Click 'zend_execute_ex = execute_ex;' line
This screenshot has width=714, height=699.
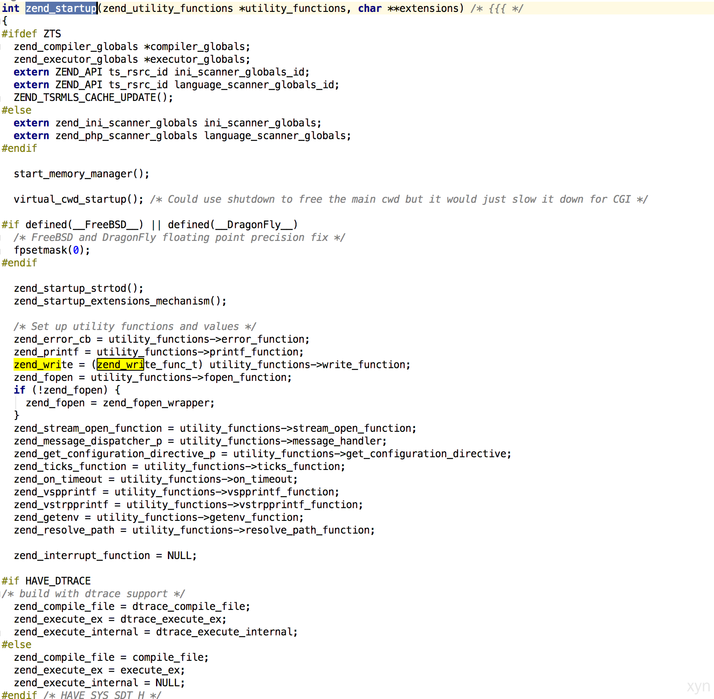click(x=99, y=670)
